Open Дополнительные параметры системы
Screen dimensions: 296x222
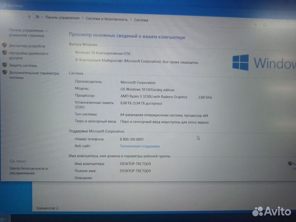coord(34,75)
